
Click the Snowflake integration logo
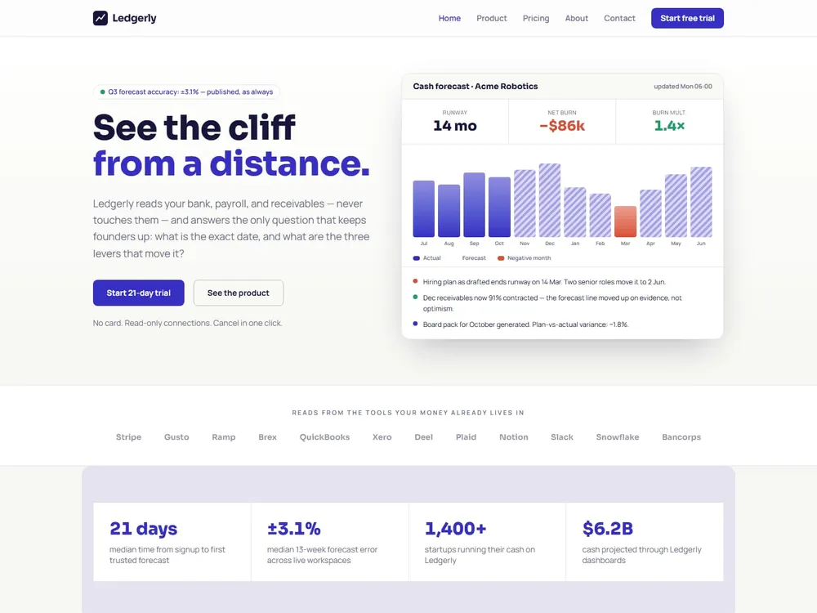point(618,436)
